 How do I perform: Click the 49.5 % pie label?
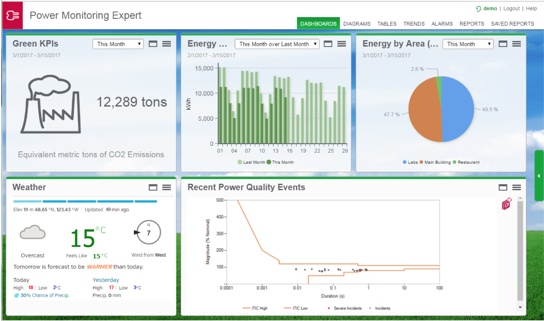click(490, 110)
